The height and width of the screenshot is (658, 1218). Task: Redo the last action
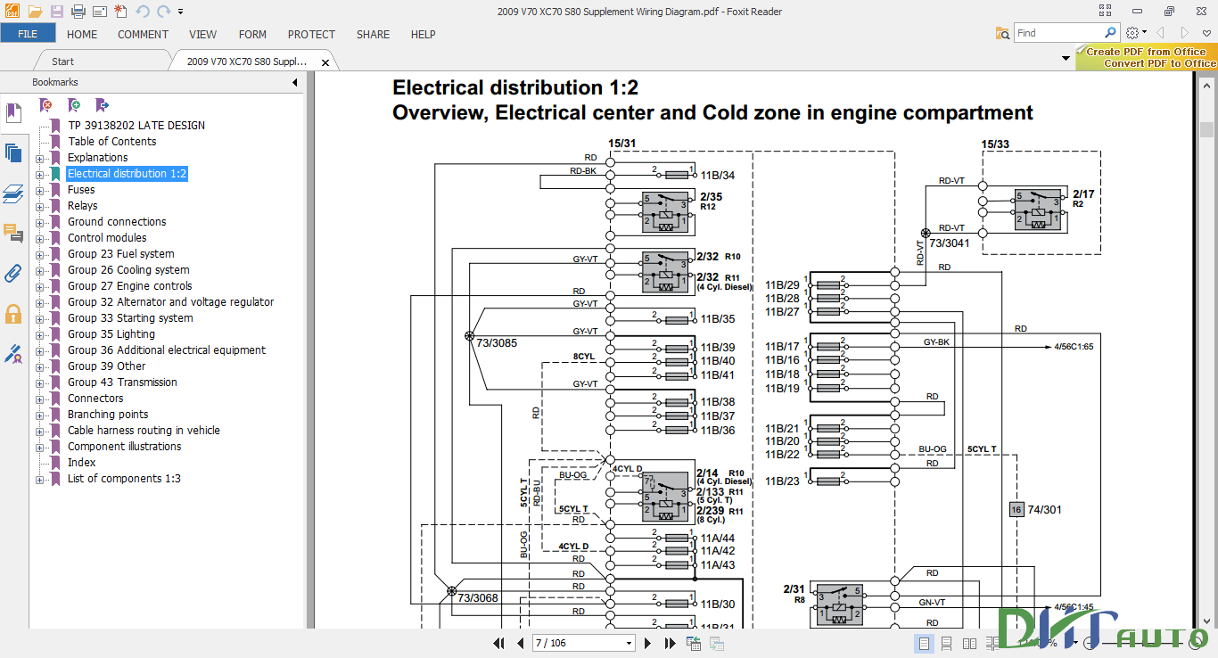point(163,12)
